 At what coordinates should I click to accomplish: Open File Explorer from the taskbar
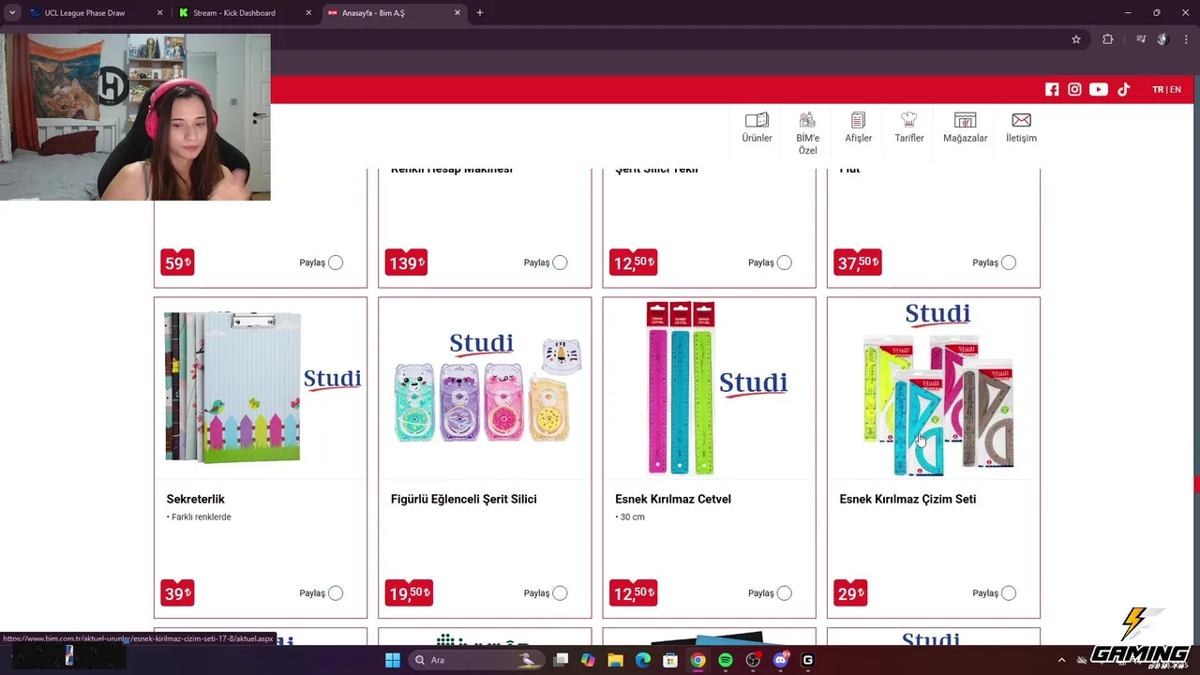point(616,660)
